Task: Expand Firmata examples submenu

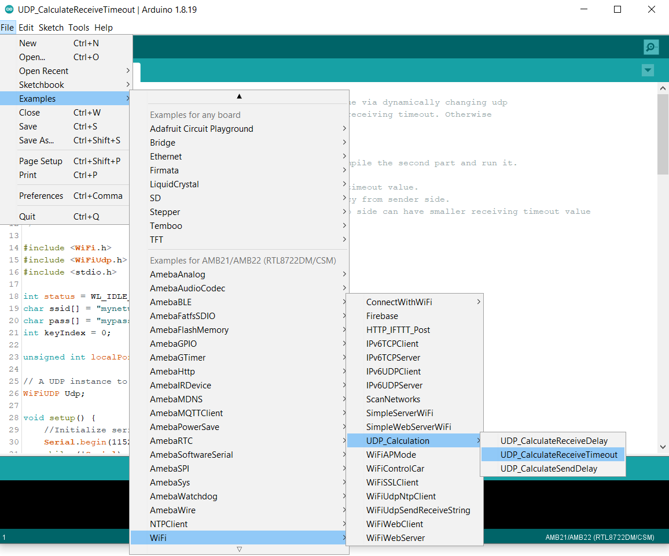Action: coord(240,170)
